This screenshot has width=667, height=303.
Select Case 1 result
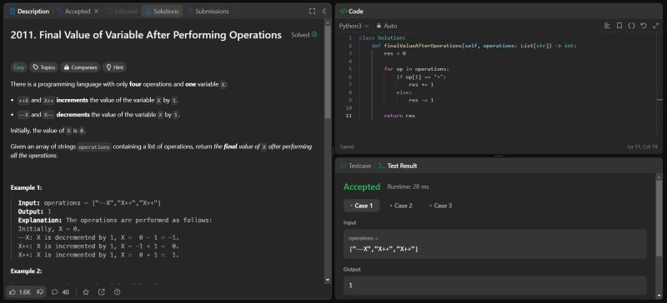coord(361,206)
